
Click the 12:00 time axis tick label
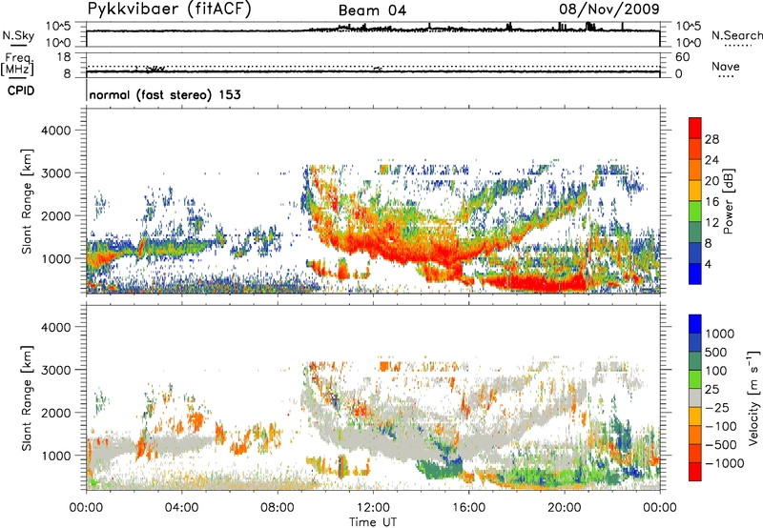click(x=373, y=508)
